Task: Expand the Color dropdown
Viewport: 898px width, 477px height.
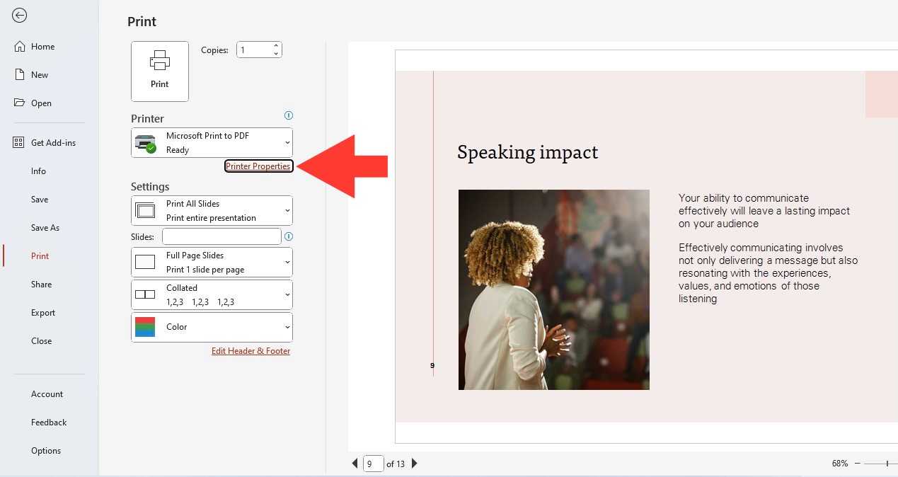Action: tap(212, 328)
